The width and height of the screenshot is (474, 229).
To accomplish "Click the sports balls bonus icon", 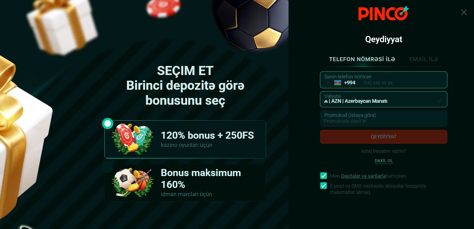I will pos(133,183).
